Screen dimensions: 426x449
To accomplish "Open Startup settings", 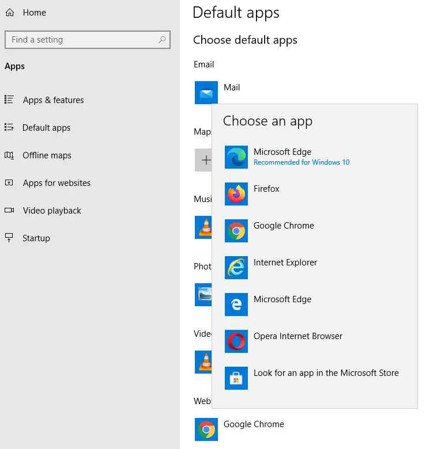I will coord(36,238).
